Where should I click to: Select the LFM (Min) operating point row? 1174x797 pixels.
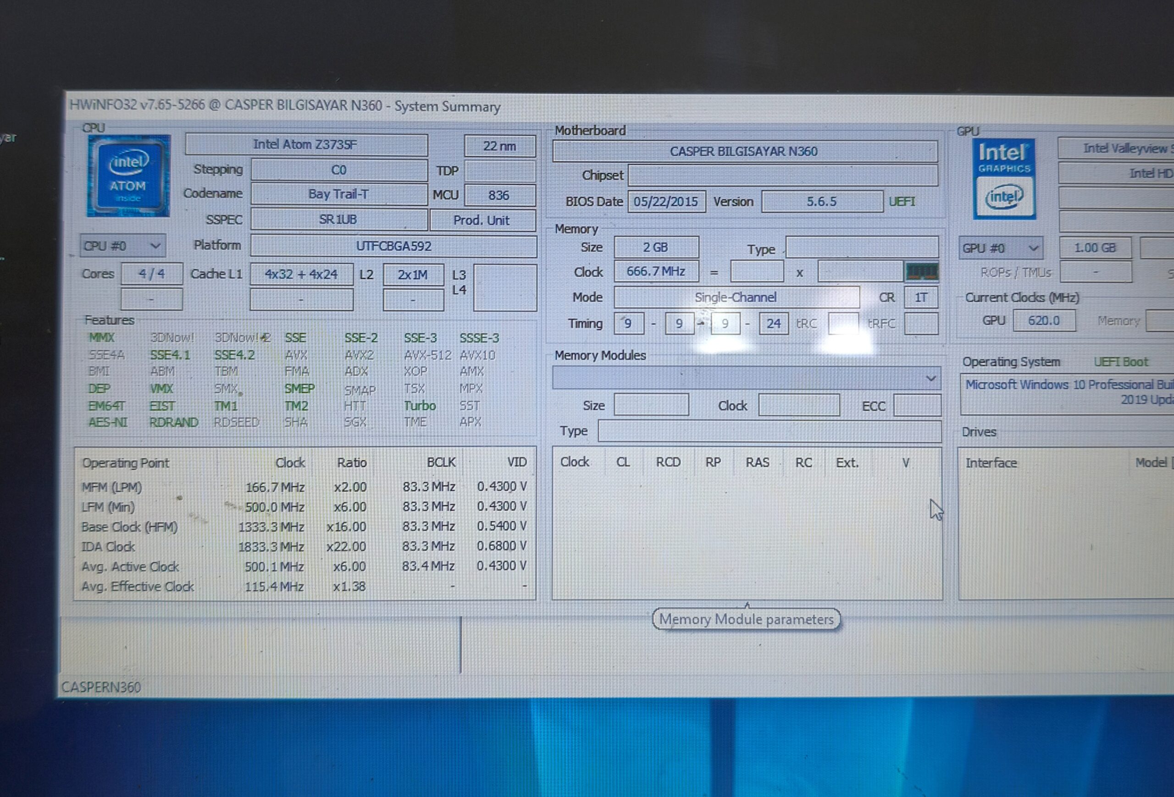[304, 507]
